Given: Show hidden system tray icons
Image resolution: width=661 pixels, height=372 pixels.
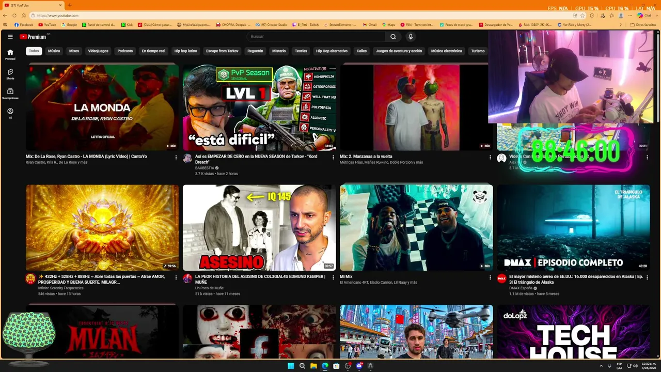Looking at the screenshot, I should point(601,366).
